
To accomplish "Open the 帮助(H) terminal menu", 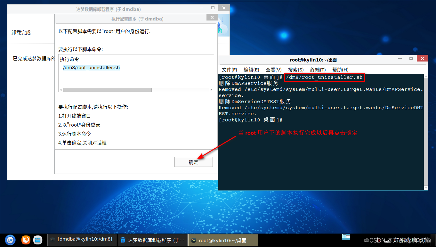I will [340, 70].
